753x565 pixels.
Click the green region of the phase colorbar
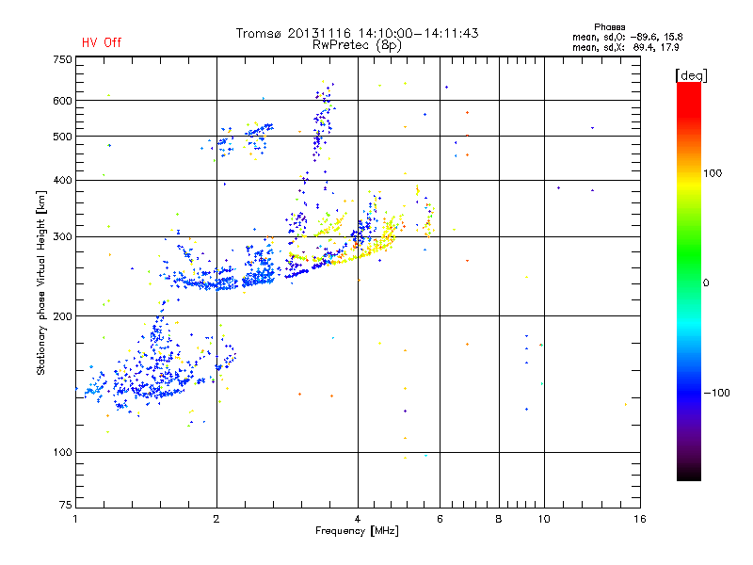[689, 254]
